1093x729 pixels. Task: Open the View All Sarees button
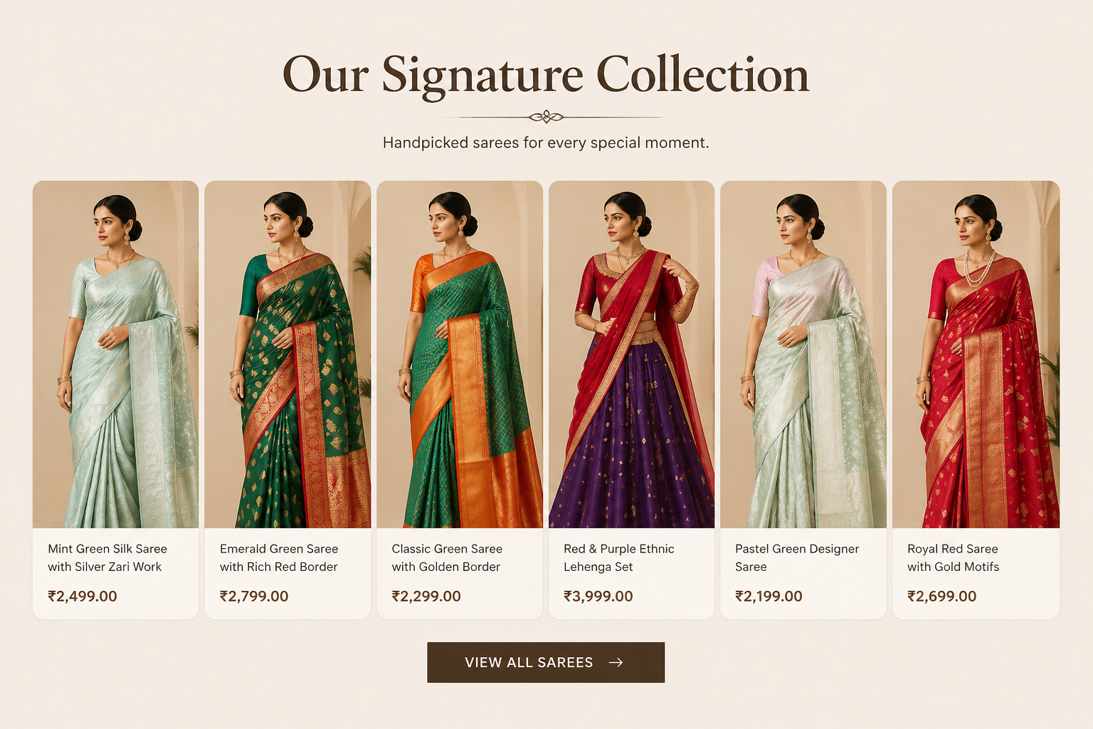click(x=546, y=662)
